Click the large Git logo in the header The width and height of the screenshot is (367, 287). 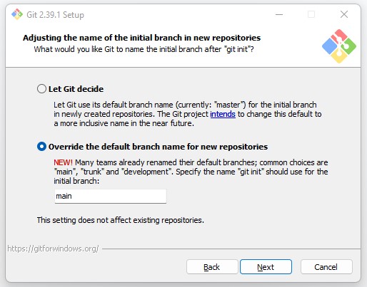click(339, 46)
